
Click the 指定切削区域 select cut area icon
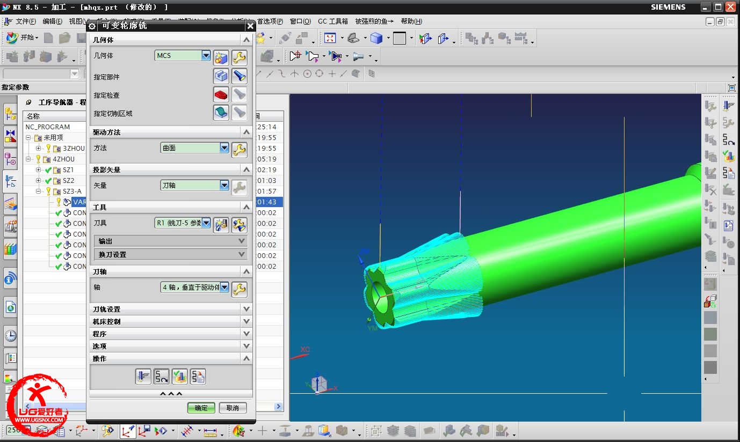click(x=221, y=113)
